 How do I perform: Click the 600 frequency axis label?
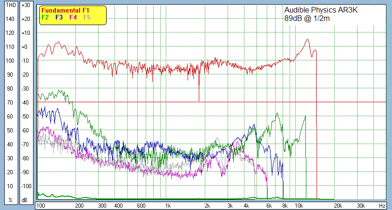click(141, 206)
